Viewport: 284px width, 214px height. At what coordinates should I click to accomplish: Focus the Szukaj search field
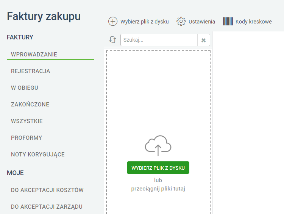click(159, 40)
